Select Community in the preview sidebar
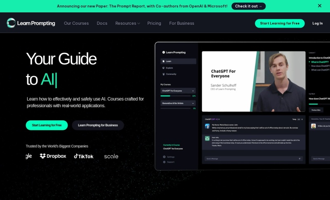This screenshot has width=330, height=200. coord(170,74)
